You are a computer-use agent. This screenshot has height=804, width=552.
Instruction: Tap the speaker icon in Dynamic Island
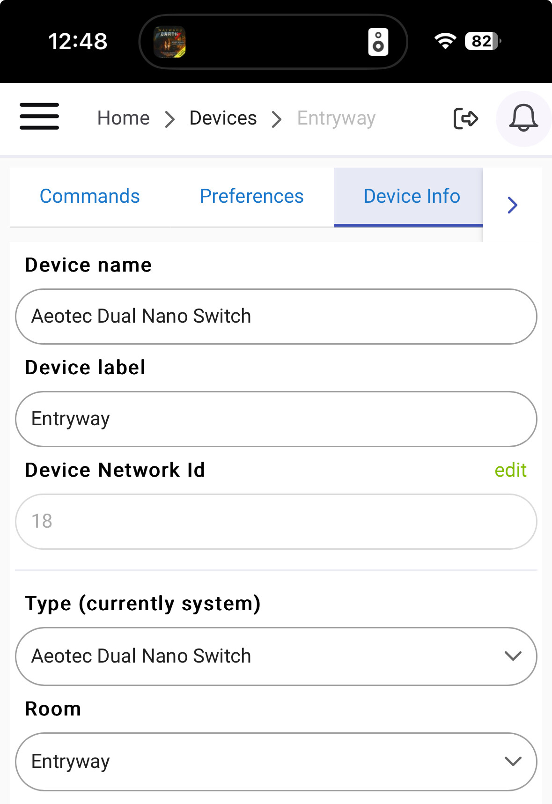(x=378, y=42)
